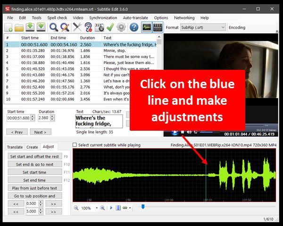The height and width of the screenshot is (226, 283).
Task: Toggle the waveform display toolbar icon
Action: [x=147, y=27]
